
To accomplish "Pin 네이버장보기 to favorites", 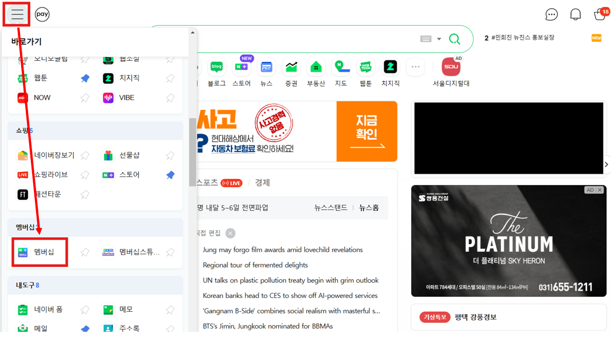I will point(85,155).
